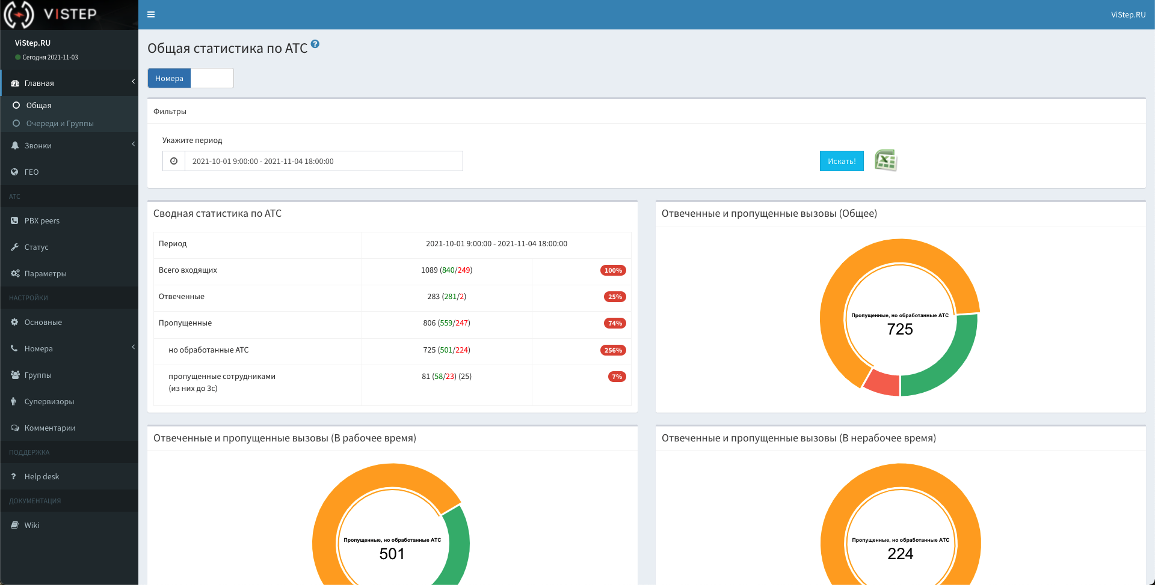
Task: Click the hamburger menu icon in header
Action: pos(151,14)
